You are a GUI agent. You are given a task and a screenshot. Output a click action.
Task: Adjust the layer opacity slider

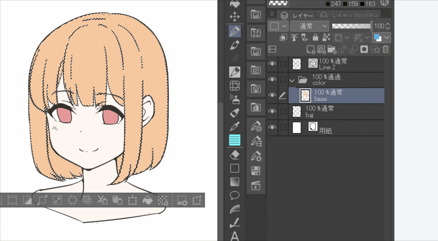(x=352, y=26)
